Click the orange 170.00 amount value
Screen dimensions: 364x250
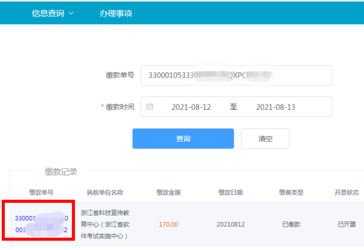tap(168, 225)
